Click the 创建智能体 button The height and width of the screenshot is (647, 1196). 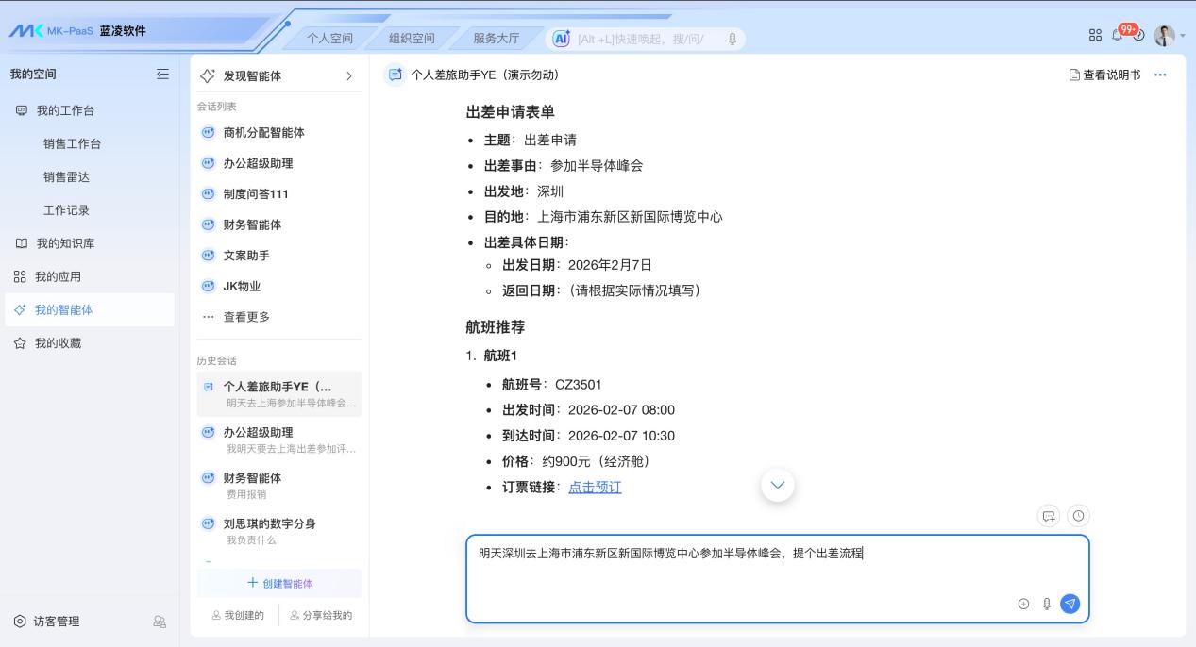279,583
